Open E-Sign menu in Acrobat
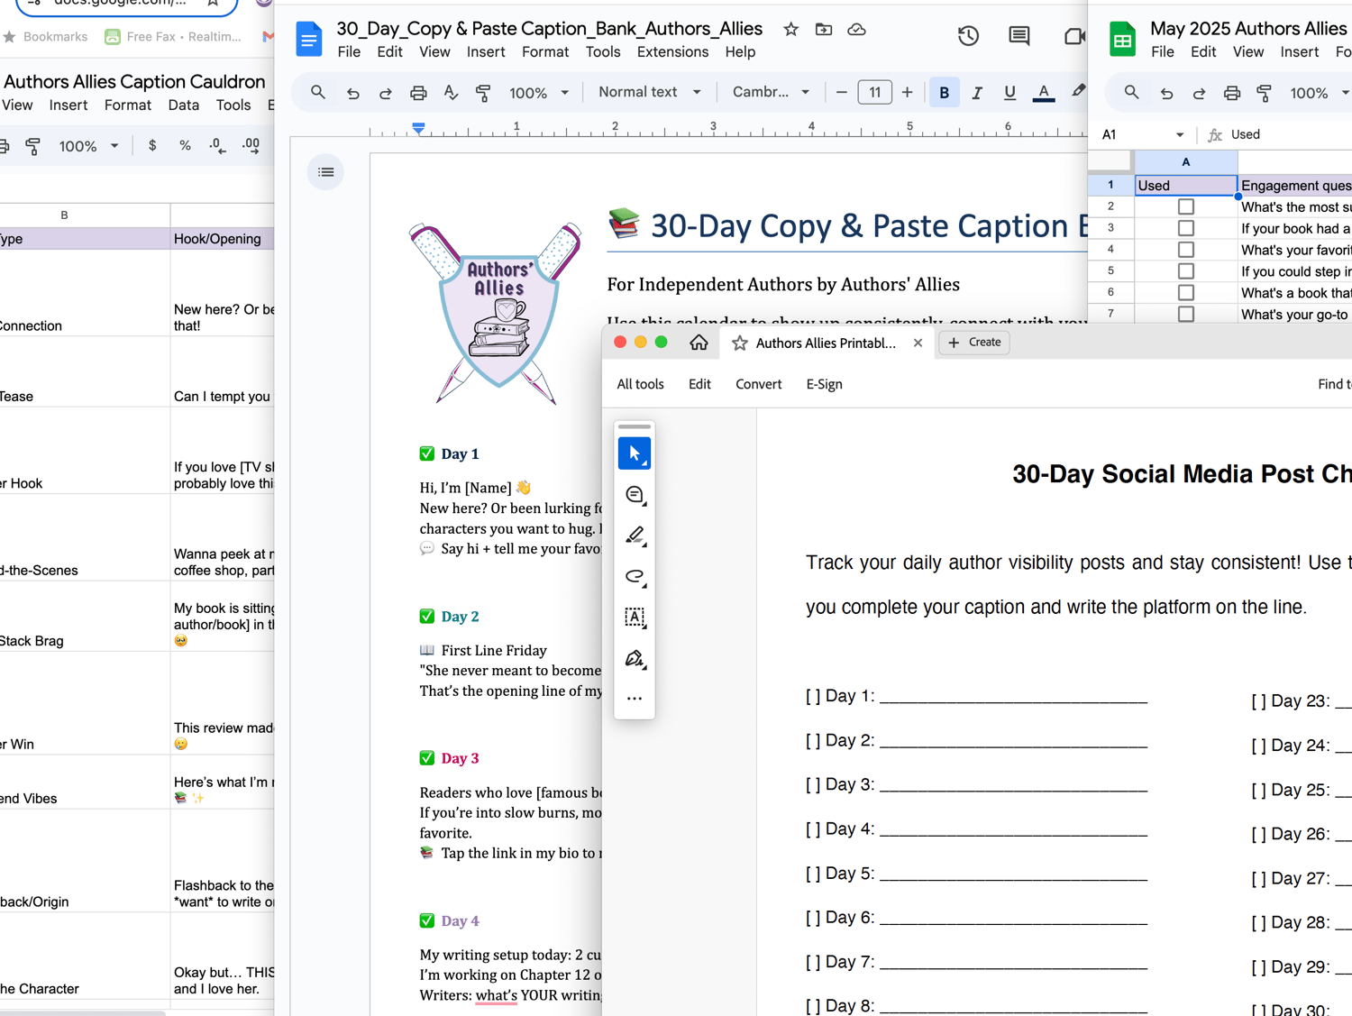Image resolution: width=1352 pixels, height=1016 pixels. pyautogui.click(x=824, y=384)
